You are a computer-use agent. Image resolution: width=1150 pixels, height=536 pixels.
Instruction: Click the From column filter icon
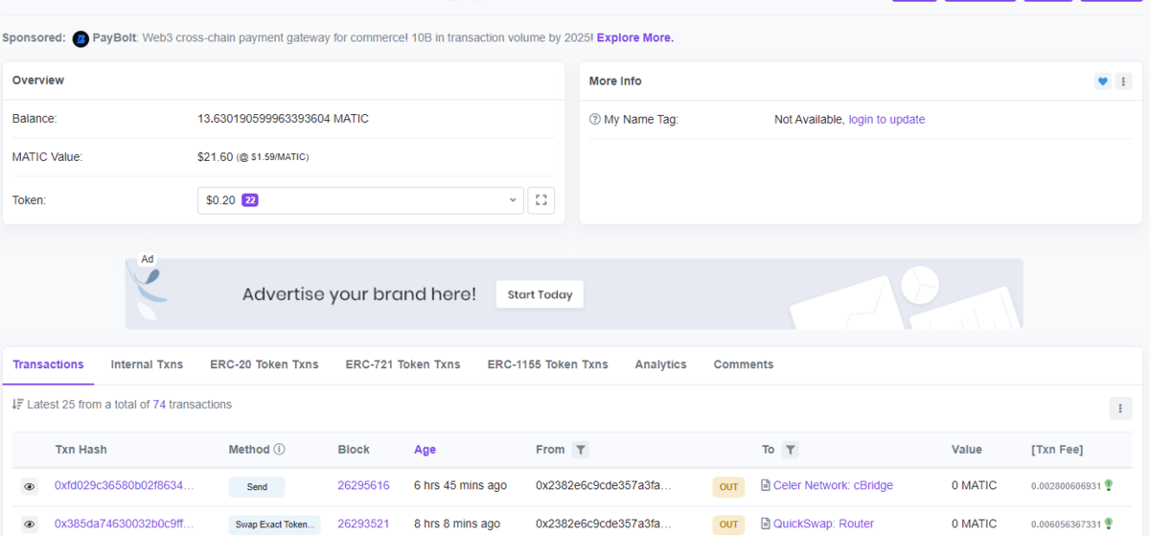click(x=580, y=449)
